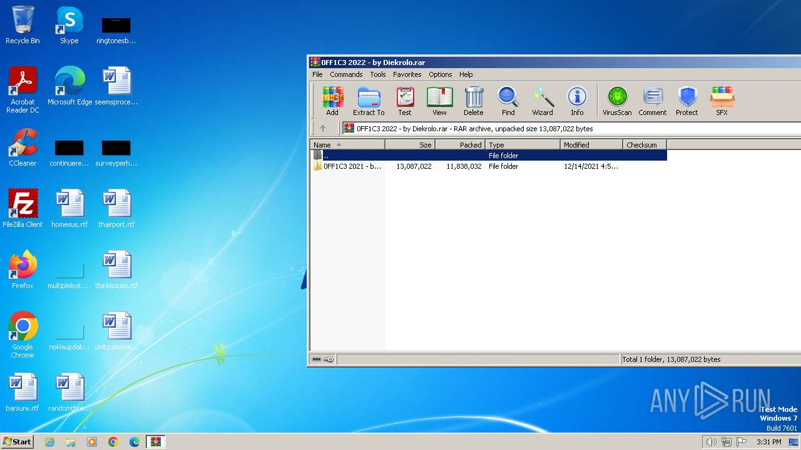The image size is (801, 450).
Task: Open the File menu
Action: (x=317, y=74)
